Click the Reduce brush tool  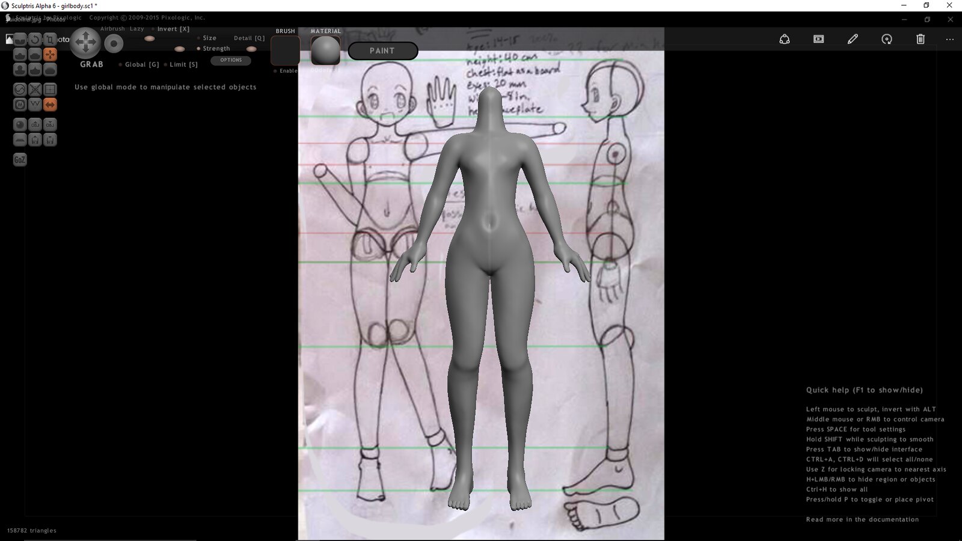click(x=20, y=89)
